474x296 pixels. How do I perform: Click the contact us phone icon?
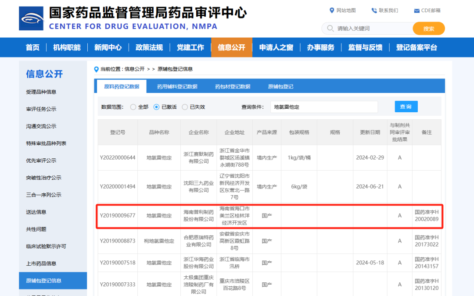point(374,11)
